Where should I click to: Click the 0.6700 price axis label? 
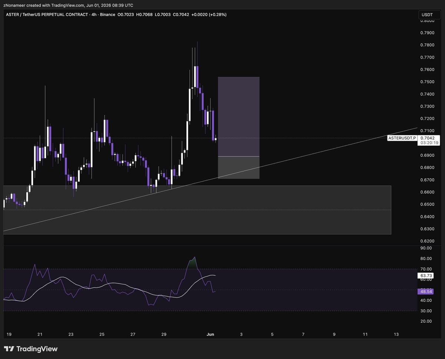pos(427,180)
